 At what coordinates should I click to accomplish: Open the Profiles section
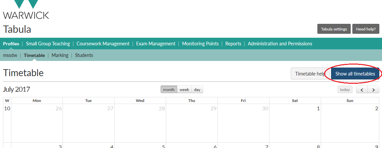(x=11, y=44)
